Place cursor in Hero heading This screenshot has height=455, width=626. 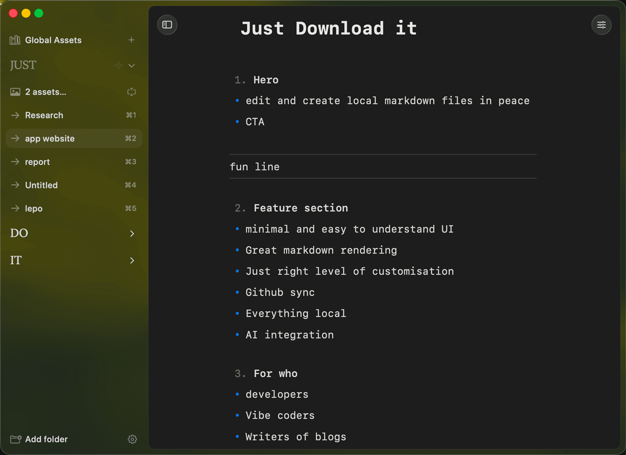266,80
